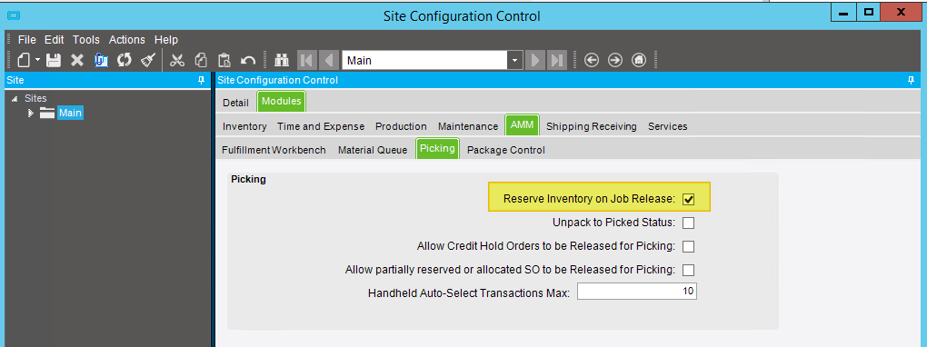Select the Shipping Receiving tab
The width and height of the screenshot is (927, 347).
[x=592, y=126]
